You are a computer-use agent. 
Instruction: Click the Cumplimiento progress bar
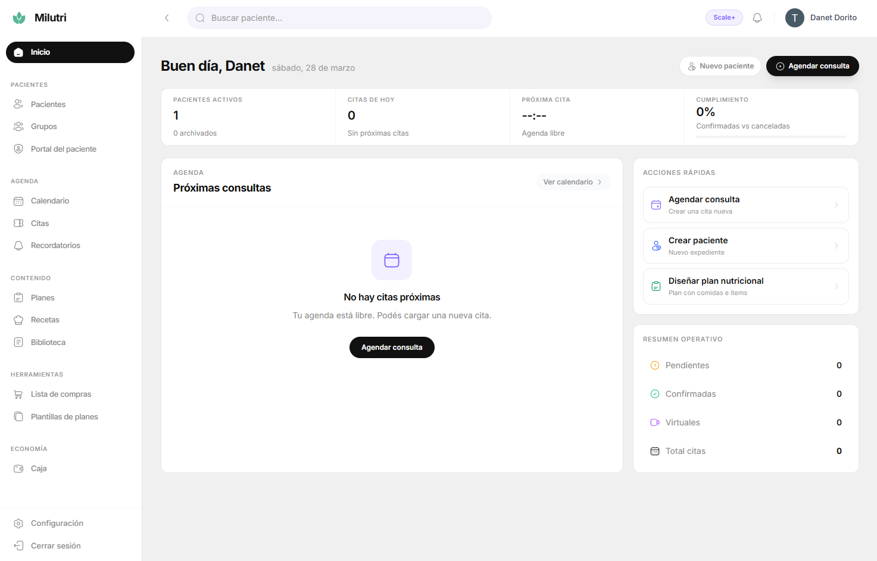click(771, 137)
